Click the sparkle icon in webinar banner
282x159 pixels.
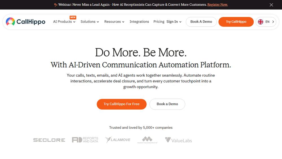pos(56,5)
